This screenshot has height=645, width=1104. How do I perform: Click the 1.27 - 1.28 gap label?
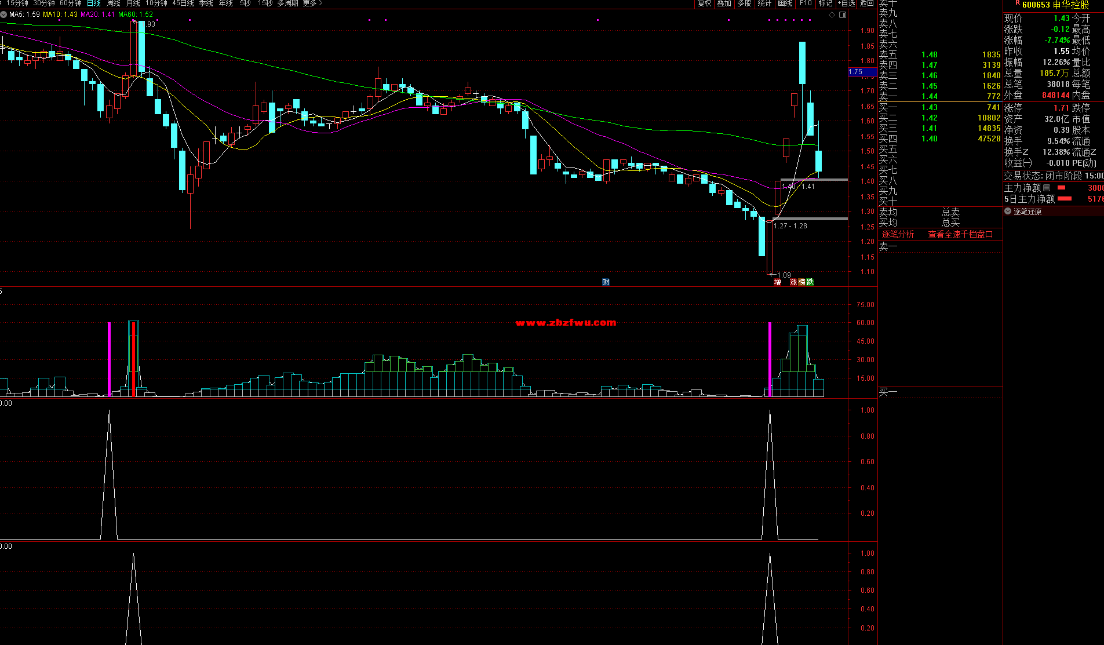pos(790,226)
